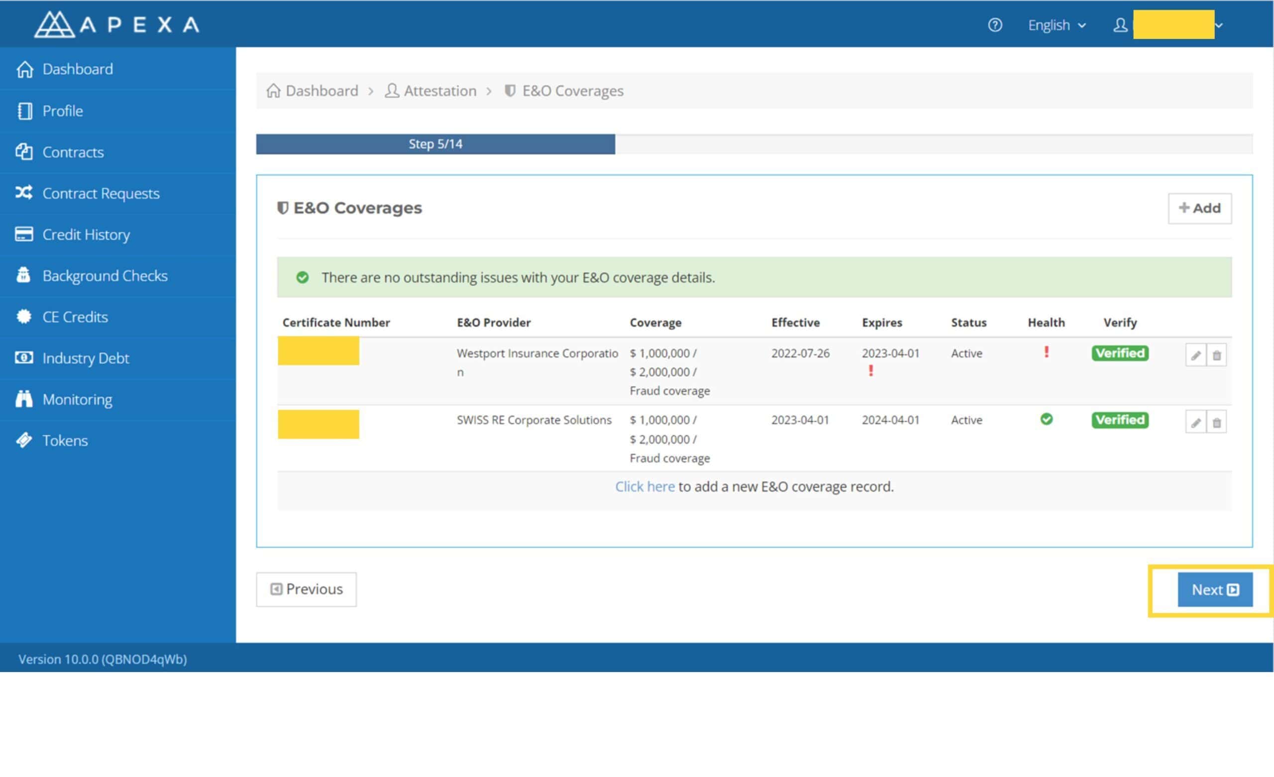Open the user account dropdown
The image size is (1274, 777).
(1168, 25)
